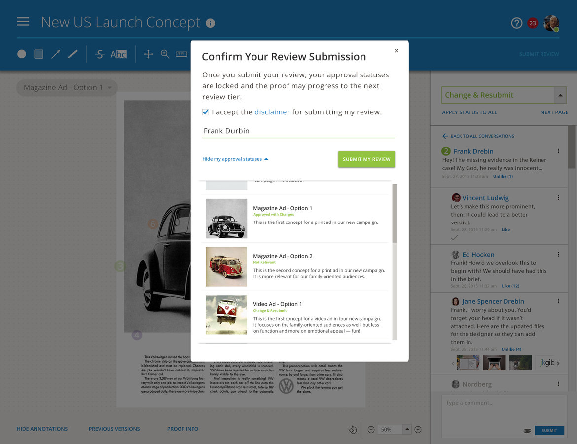Zoom out with the minus icon
This screenshot has width=577, height=444.
pyautogui.click(x=371, y=430)
